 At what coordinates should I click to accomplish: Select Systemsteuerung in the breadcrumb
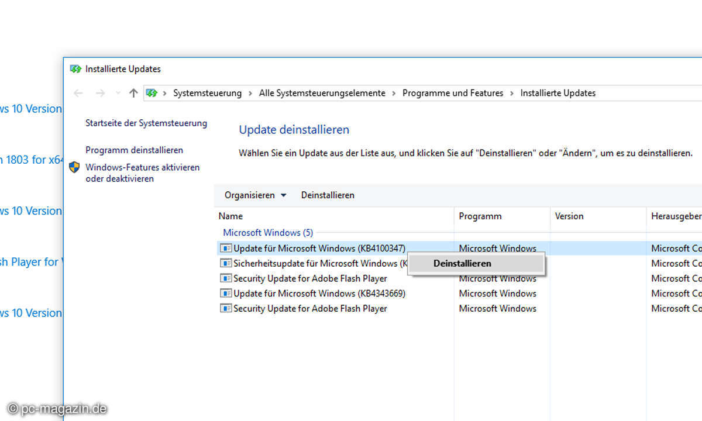pos(207,93)
